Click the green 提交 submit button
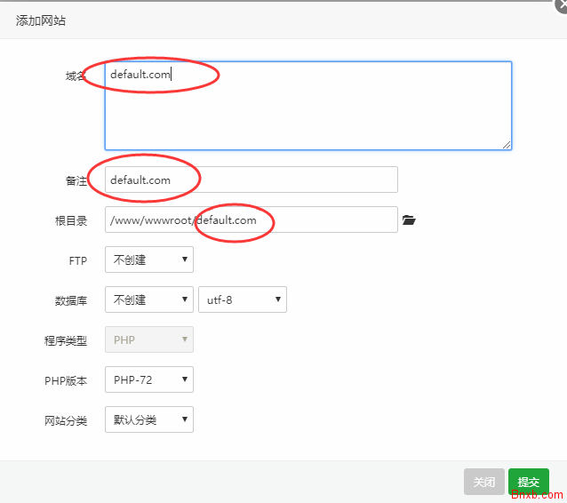The image size is (567, 503). 528,482
